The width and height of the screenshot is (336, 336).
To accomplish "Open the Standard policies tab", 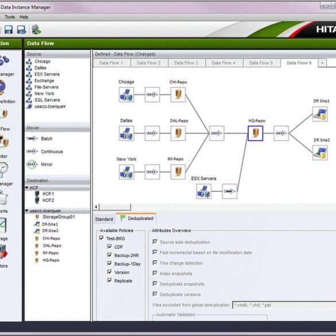I will pos(104,219).
